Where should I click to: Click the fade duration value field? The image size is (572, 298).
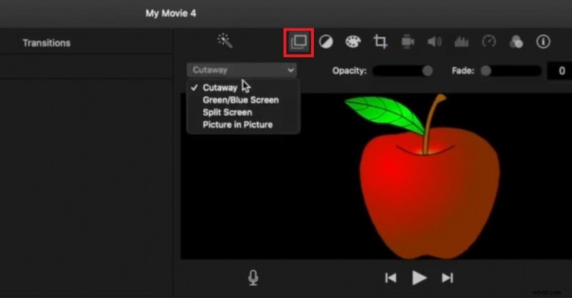tap(560, 71)
